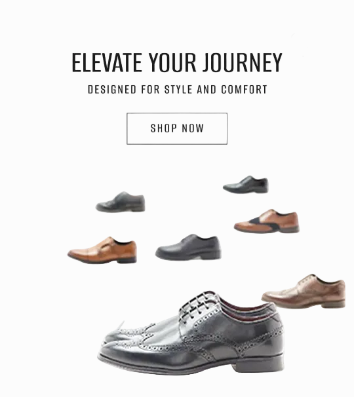Click the laces of the brown brogue shoe

point(307,280)
